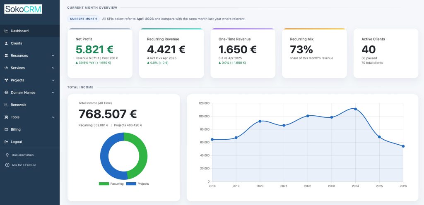424x205 pixels.
Task: Click the '70 total clients' text
Action: [372, 63]
